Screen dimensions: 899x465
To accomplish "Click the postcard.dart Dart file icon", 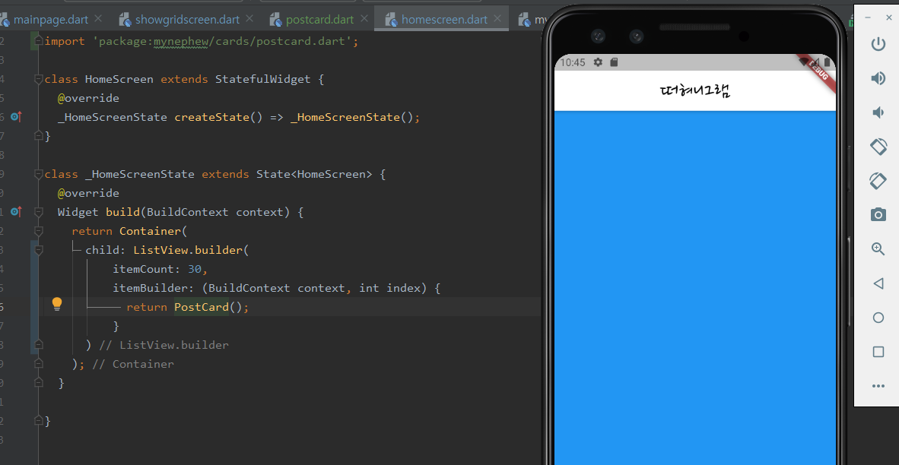I will click(x=276, y=20).
